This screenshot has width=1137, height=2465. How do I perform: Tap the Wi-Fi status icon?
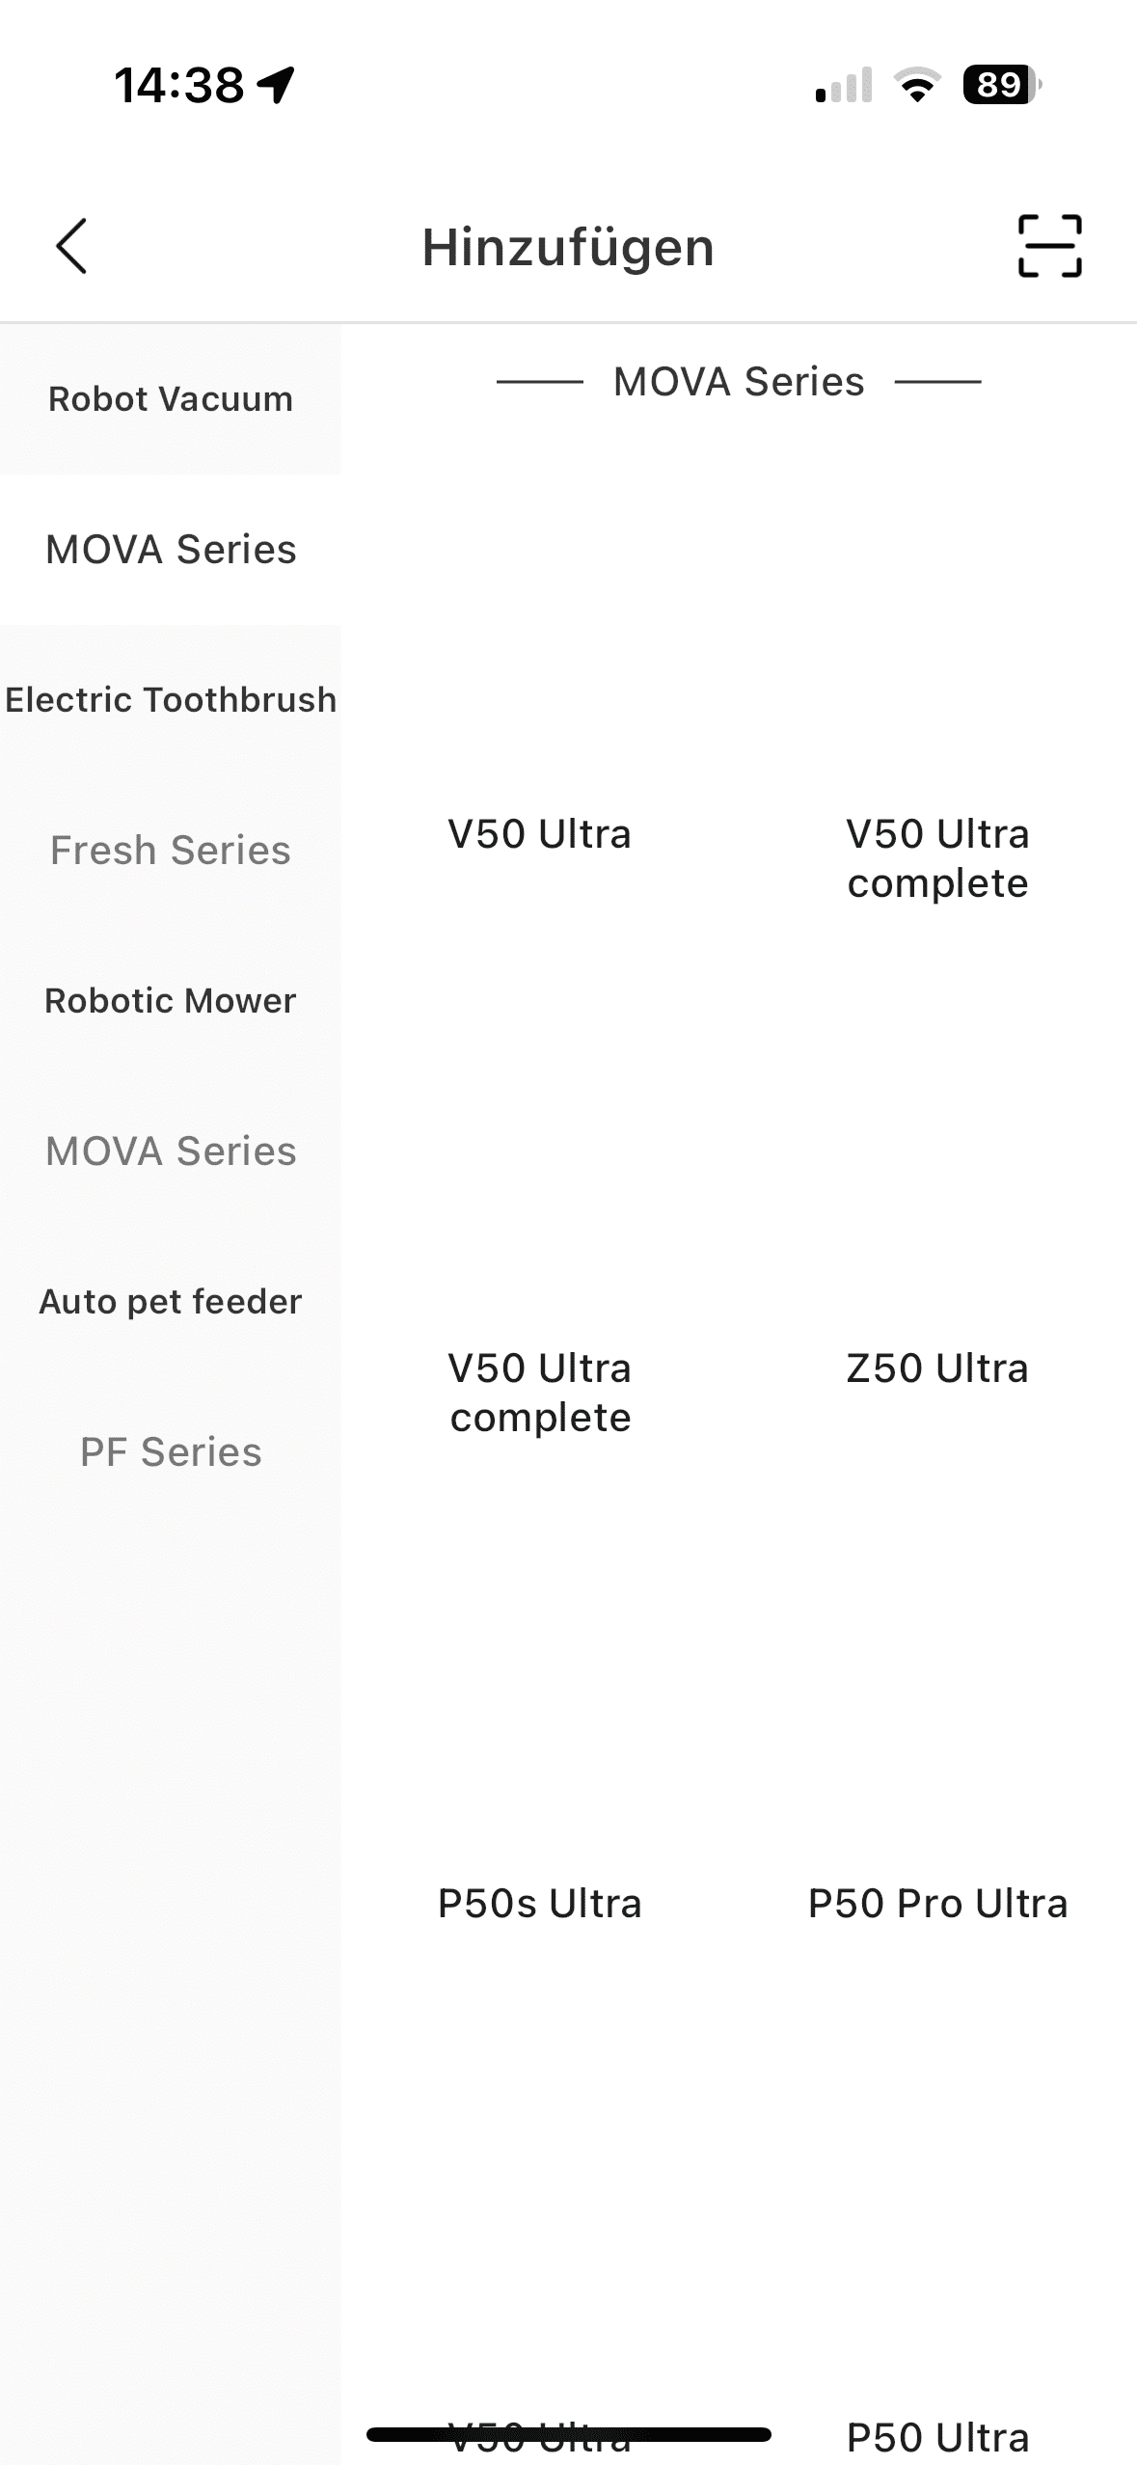918,85
